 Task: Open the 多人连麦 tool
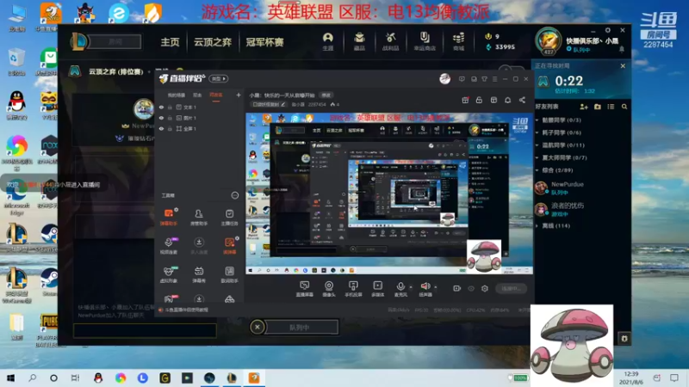(199, 246)
